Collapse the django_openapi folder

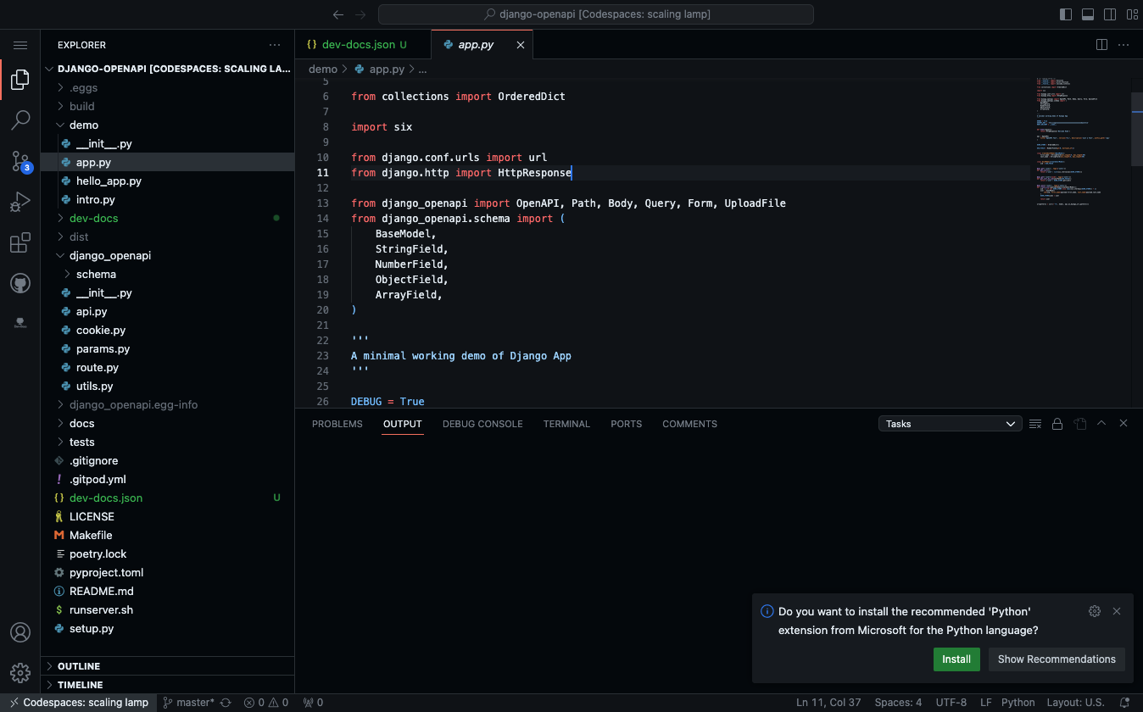tap(109, 255)
